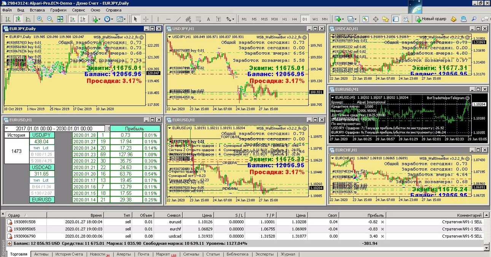The height and width of the screenshot is (257, 491).
Task: Select the D1 timeframe button
Action: (305, 19)
